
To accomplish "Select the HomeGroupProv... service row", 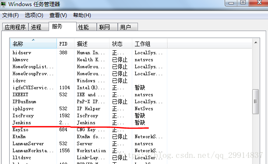I will click(x=131, y=73).
